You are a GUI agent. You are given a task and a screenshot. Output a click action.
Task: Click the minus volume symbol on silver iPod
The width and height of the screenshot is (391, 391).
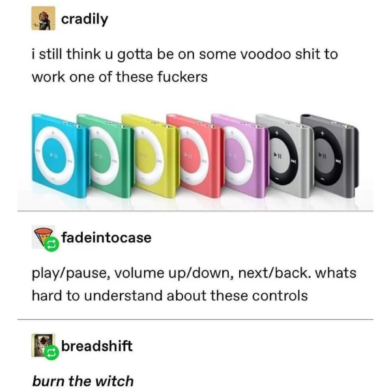(x=278, y=179)
